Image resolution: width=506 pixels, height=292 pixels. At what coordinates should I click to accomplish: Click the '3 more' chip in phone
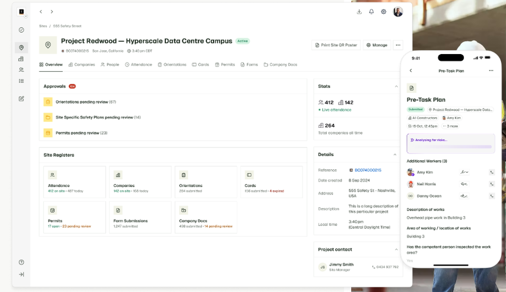click(x=450, y=126)
